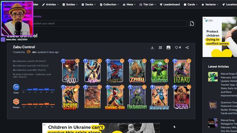Screen dimensions: 237x133
Task: Expand the Meta dropdown chevron
Action: point(135,5)
